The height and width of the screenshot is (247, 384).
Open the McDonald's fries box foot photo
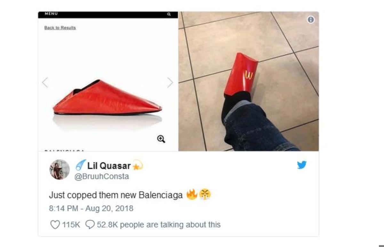(x=249, y=81)
